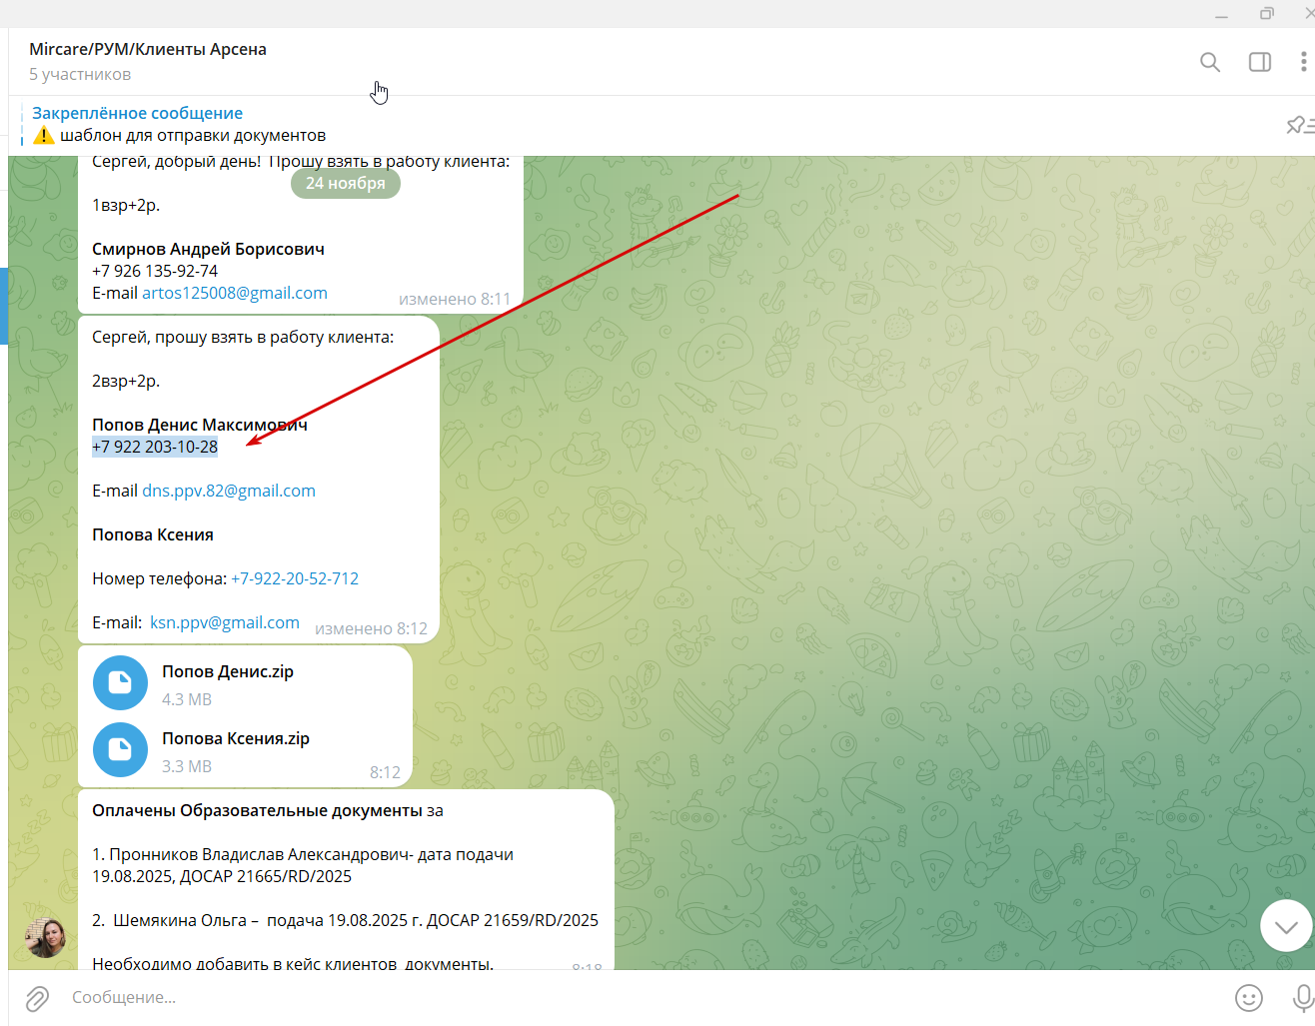This screenshot has height=1026, width=1315.
Task: Show all pinned messages icon
Action: 1299,125
